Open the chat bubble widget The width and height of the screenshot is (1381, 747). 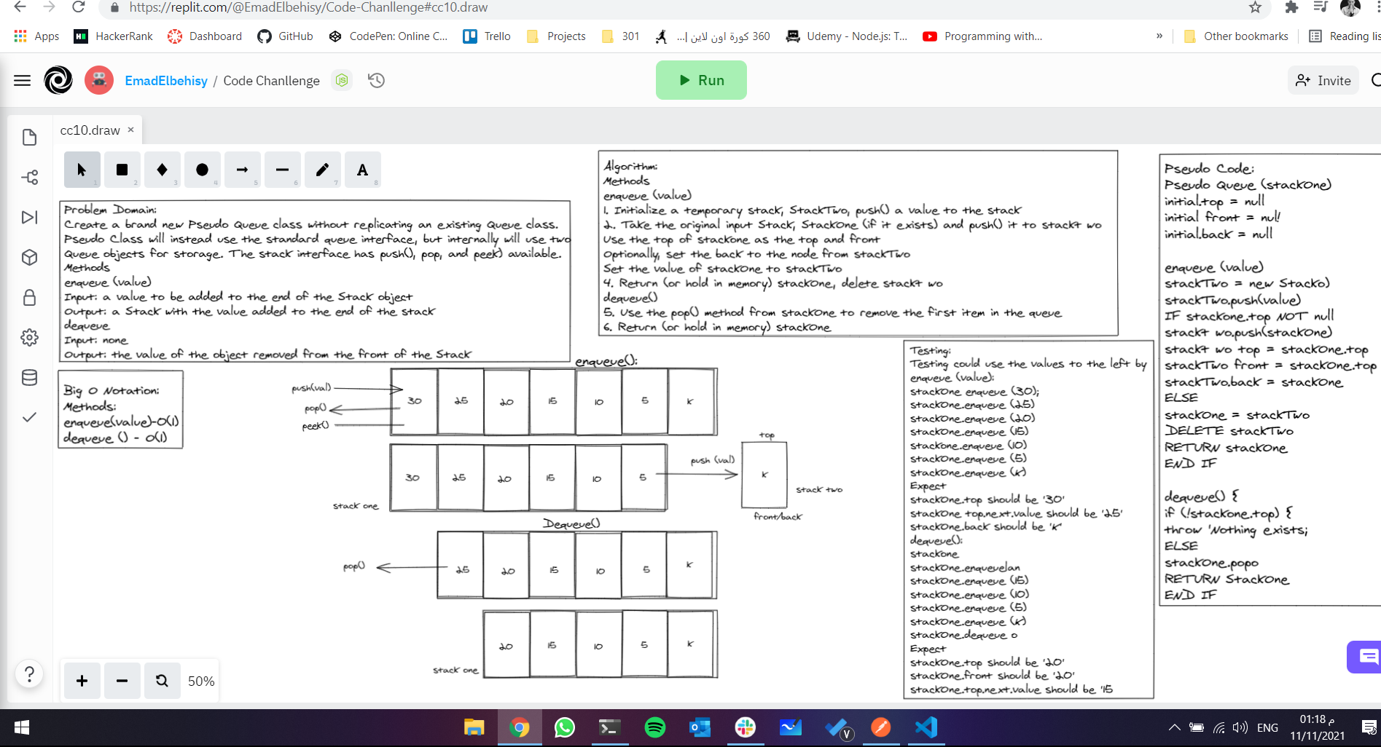pos(1366,657)
